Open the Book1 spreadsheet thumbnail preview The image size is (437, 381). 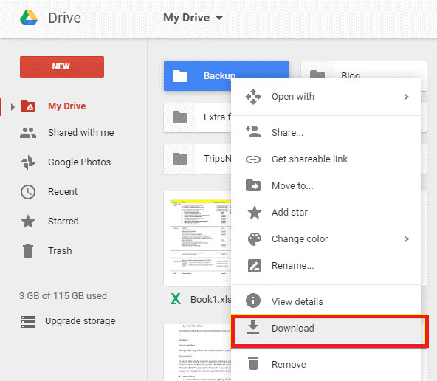[x=198, y=238]
